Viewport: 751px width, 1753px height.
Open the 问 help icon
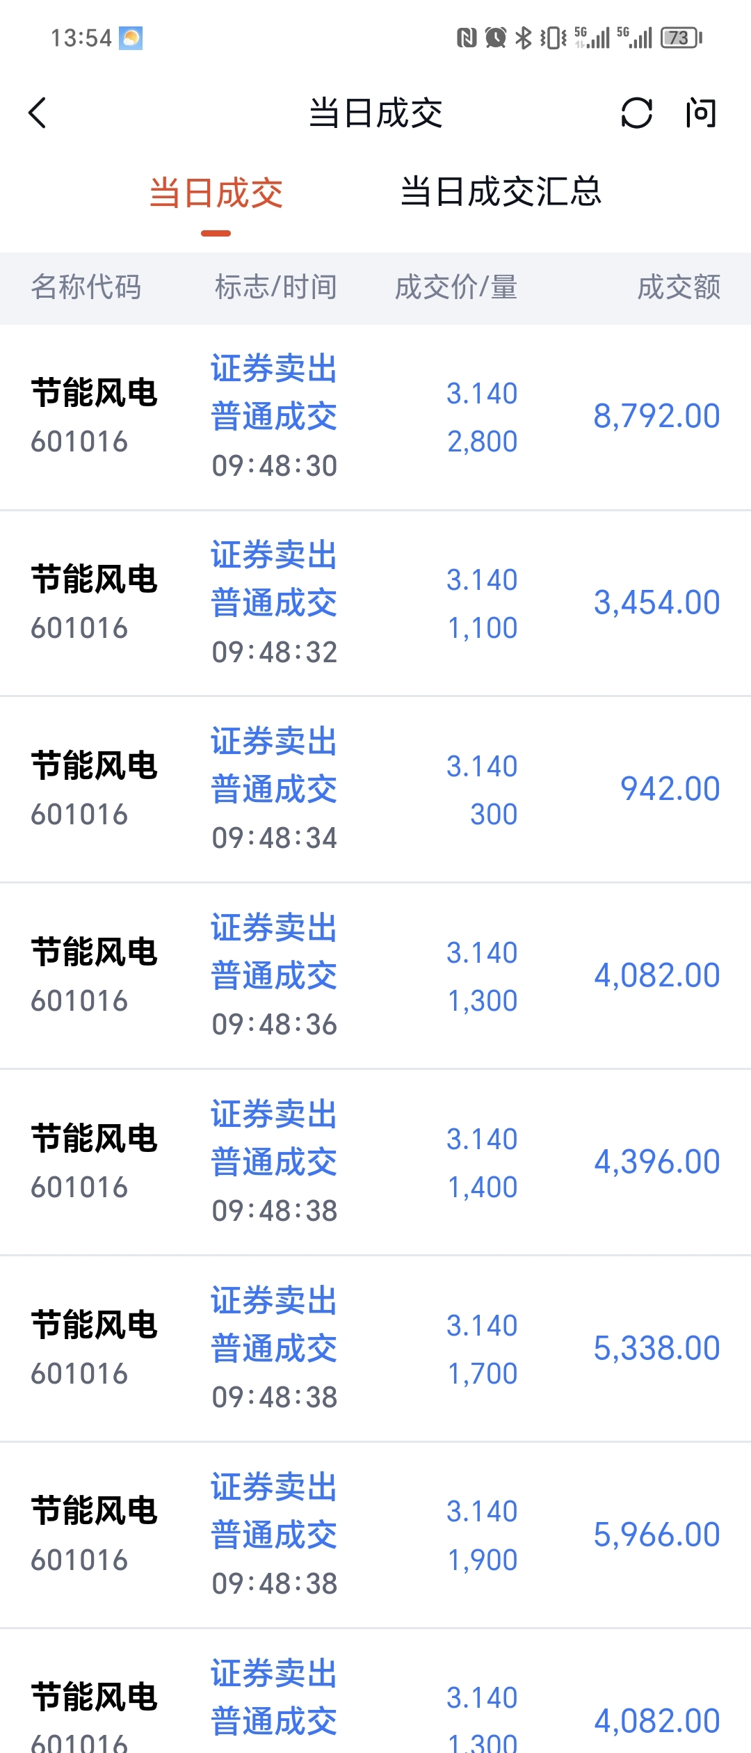(700, 113)
